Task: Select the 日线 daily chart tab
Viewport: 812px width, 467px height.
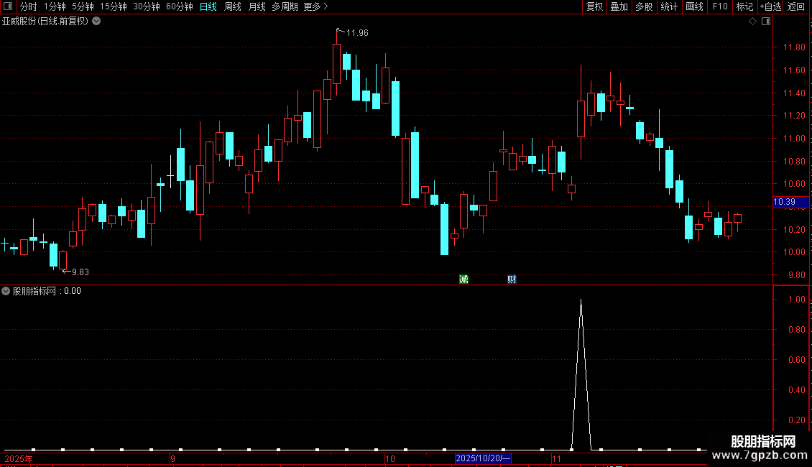Action: (x=208, y=6)
